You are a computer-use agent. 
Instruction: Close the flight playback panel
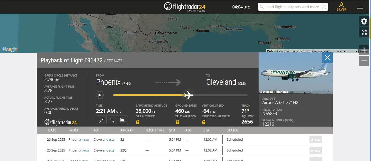click(327, 58)
